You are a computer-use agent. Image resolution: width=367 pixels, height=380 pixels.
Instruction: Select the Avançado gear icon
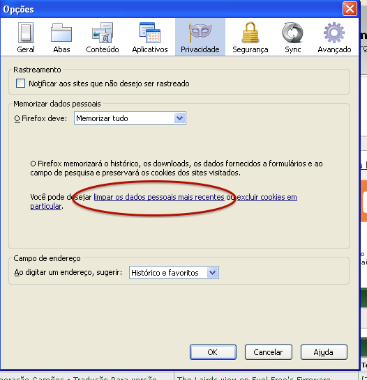pyautogui.click(x=334, y=33)
